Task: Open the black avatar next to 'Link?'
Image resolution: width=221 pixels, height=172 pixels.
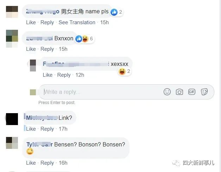Action: pyautogui.click(x=12, y=119)
